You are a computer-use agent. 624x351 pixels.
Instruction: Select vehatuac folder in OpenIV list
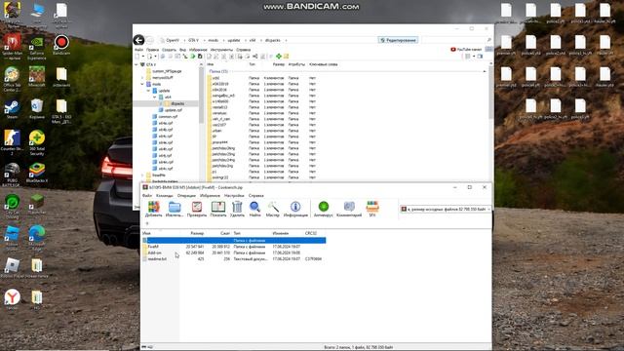point(219,113)
